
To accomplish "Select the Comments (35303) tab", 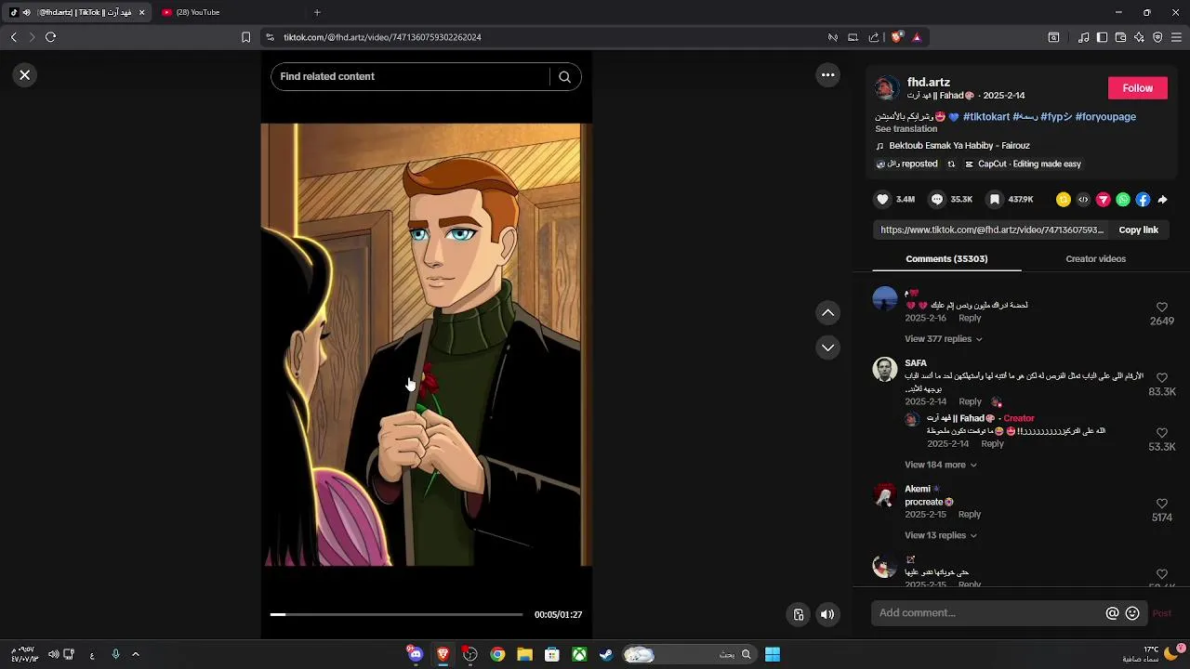I will tap(946, 259).
